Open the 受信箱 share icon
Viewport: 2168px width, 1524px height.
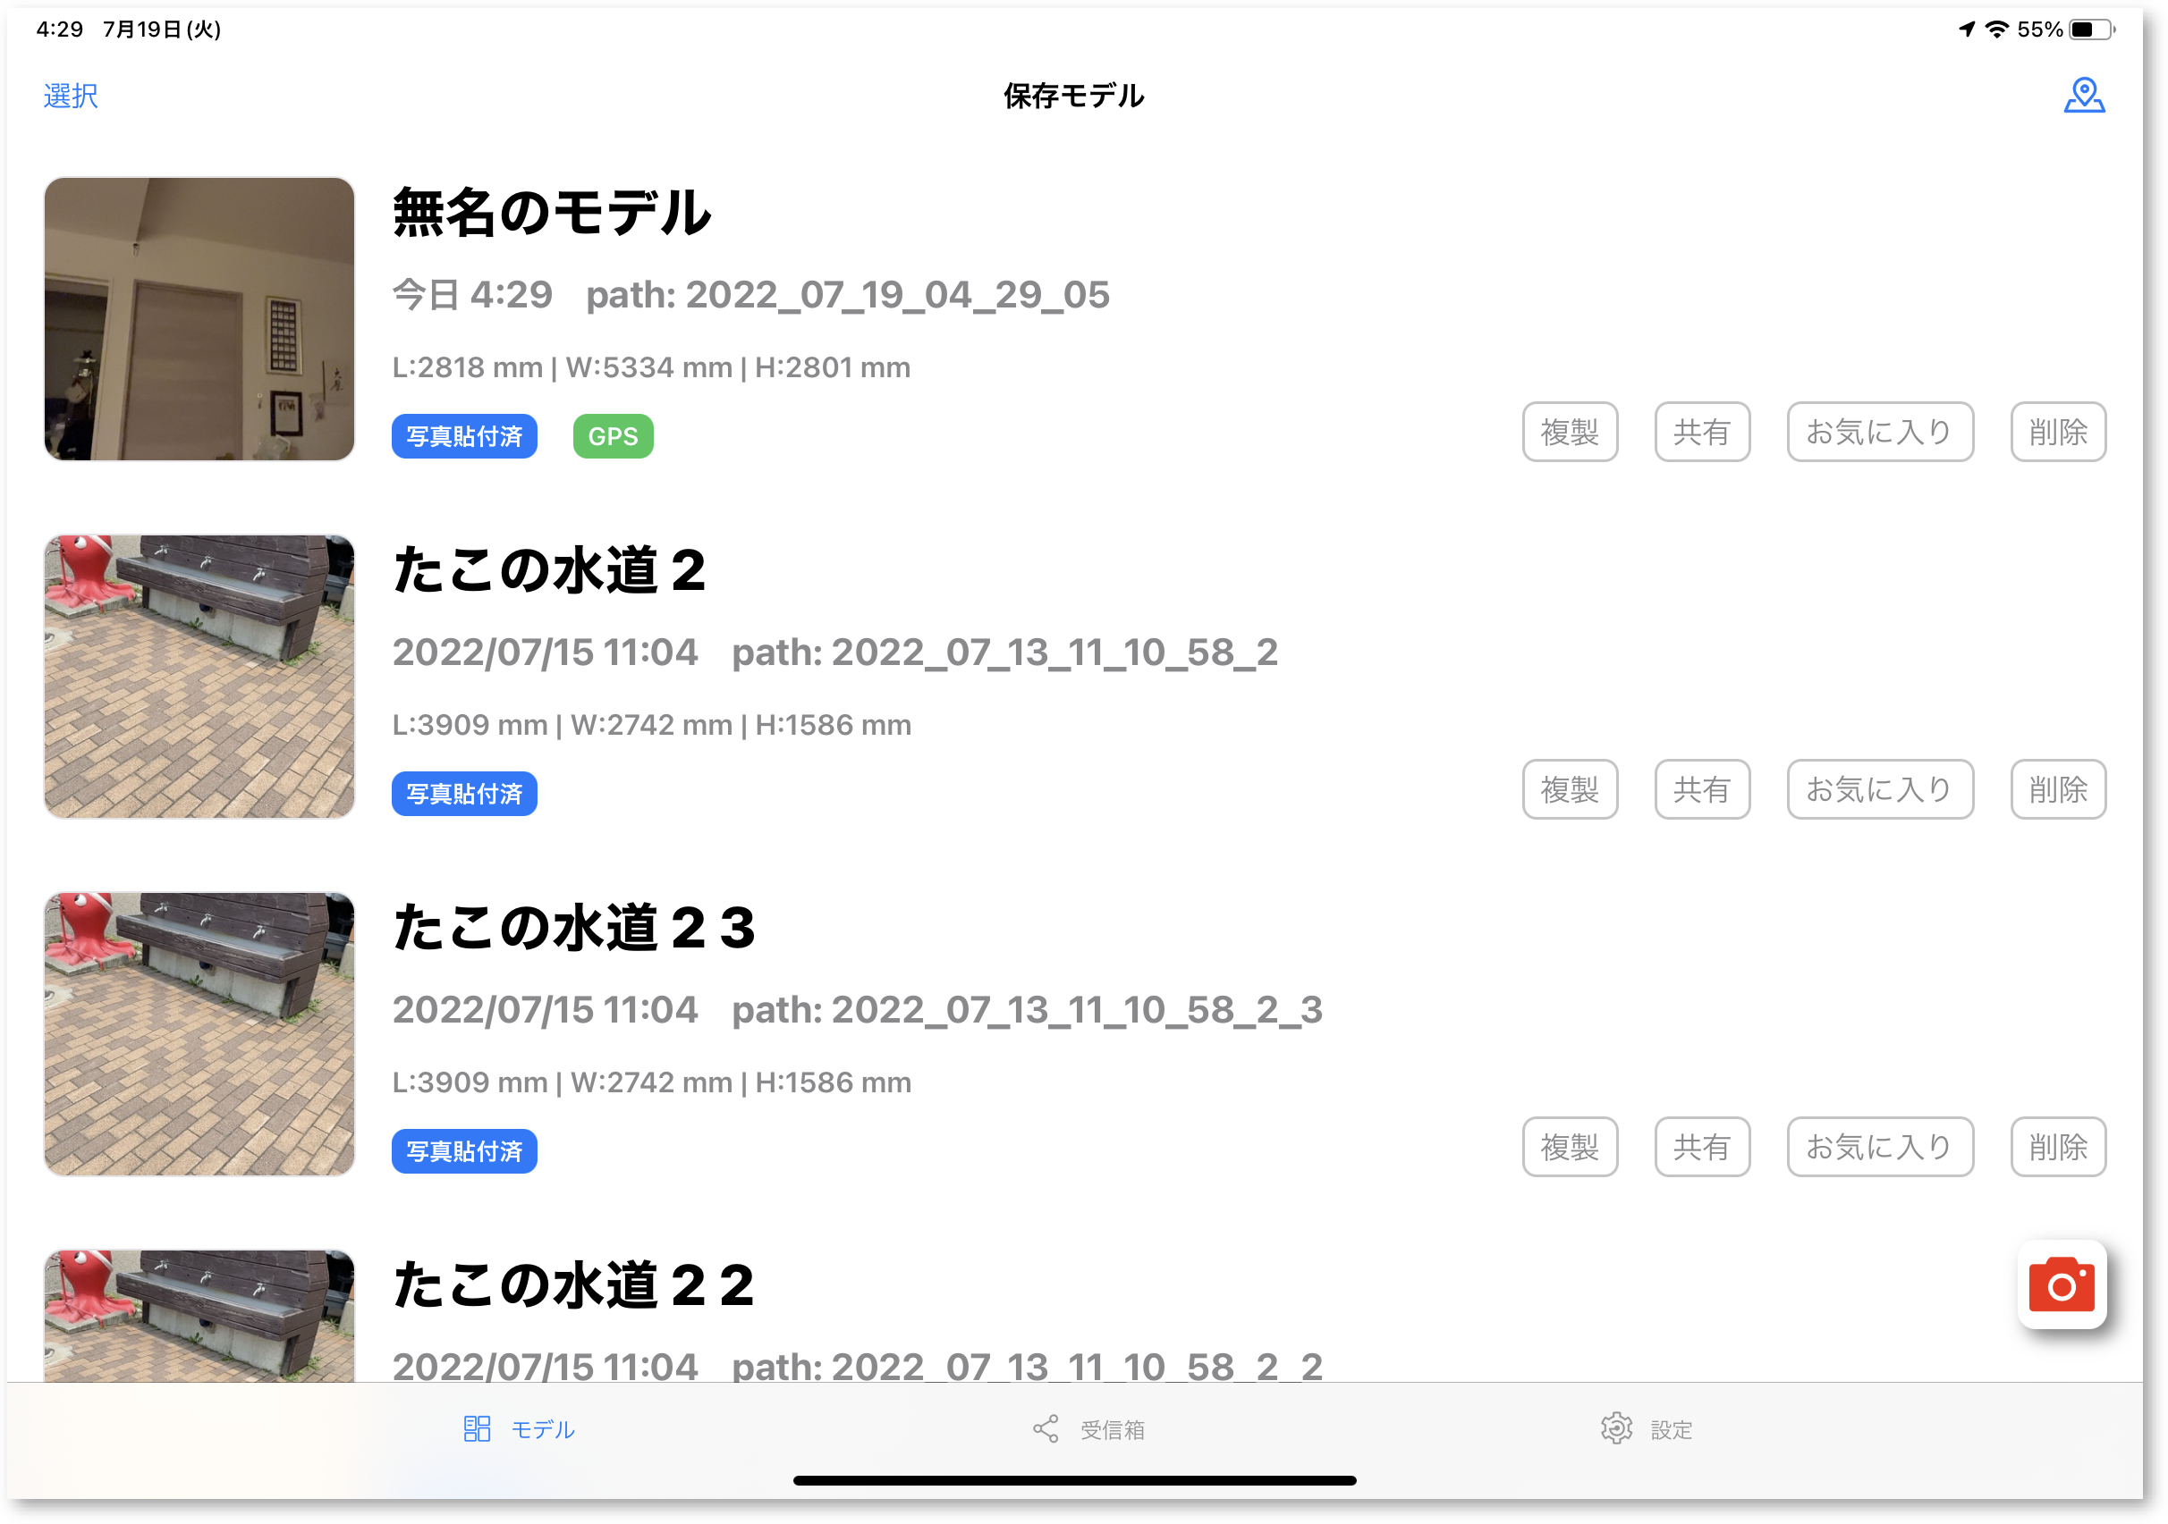1046,1427
